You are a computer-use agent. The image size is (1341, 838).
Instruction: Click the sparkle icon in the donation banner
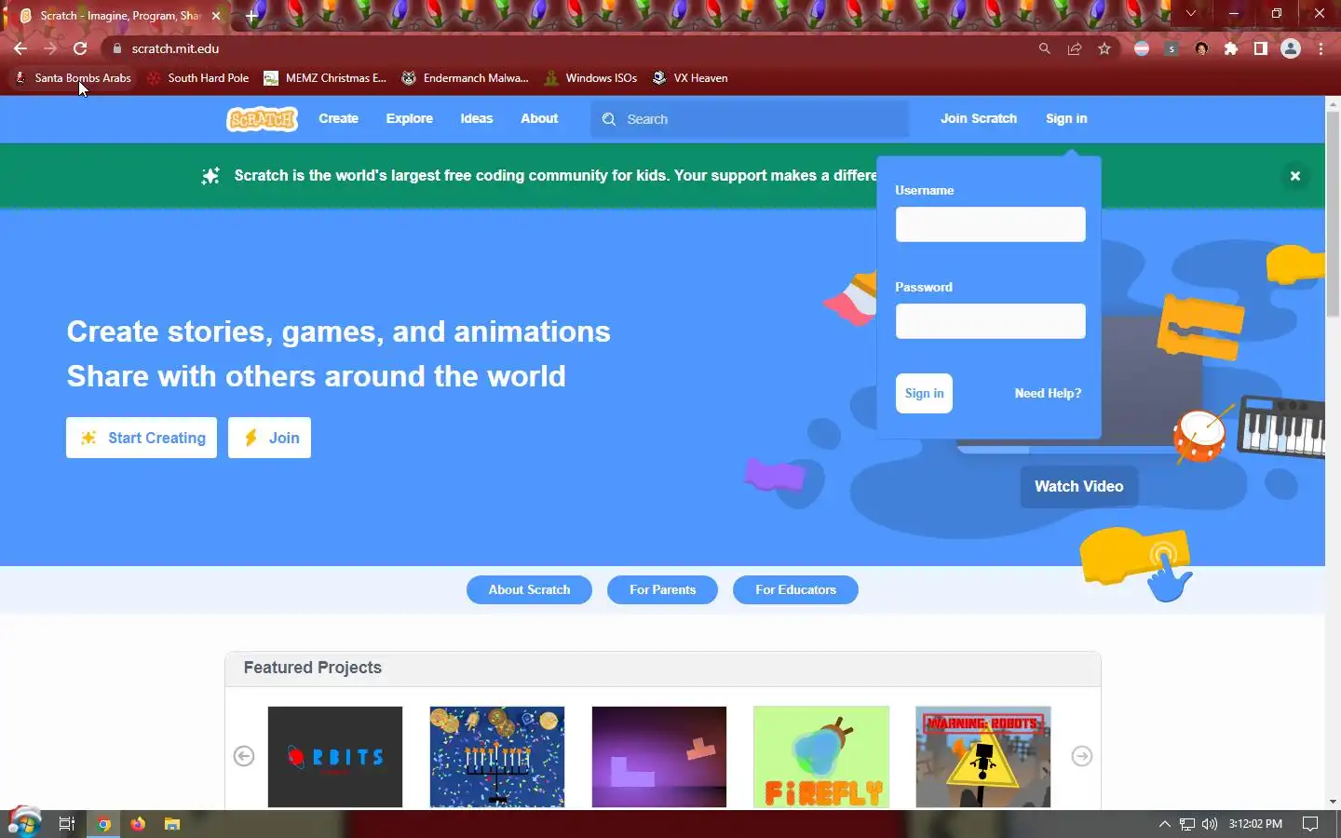click(x=210, y=176)
